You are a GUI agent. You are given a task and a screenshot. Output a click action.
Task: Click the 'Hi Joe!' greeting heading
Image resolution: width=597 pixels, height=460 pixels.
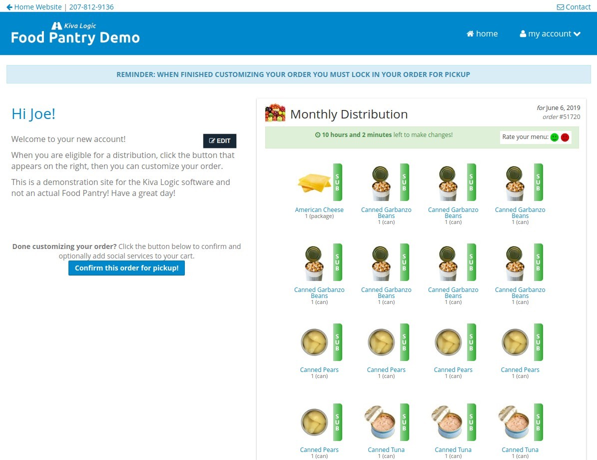[x=33, y=113]
